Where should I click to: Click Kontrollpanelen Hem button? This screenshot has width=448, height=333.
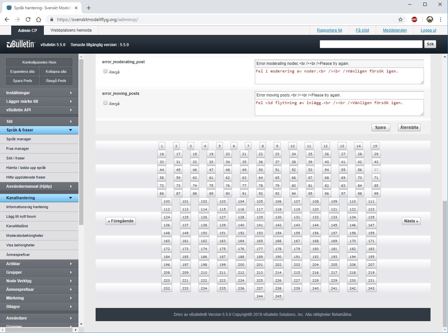[x=39, y=62]
